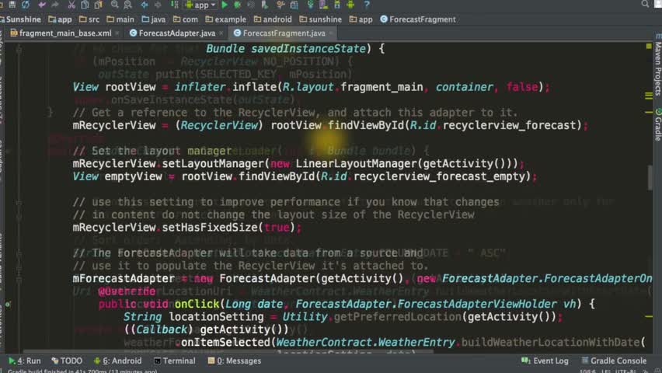Open the Run tool window
Screen dimensions: 662x373
(25, 361)
